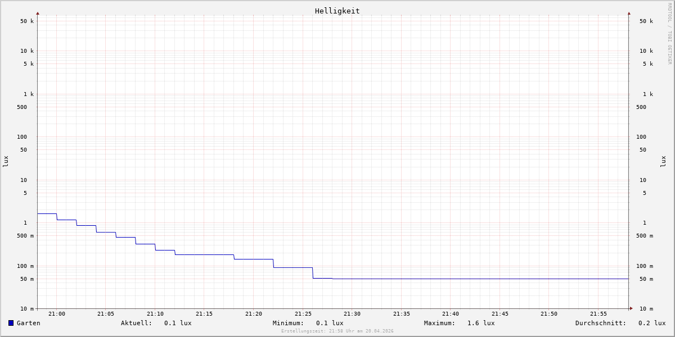Click the blue Garten legend color box
This screenshot has width=675, height=337.
pos(11,323)
